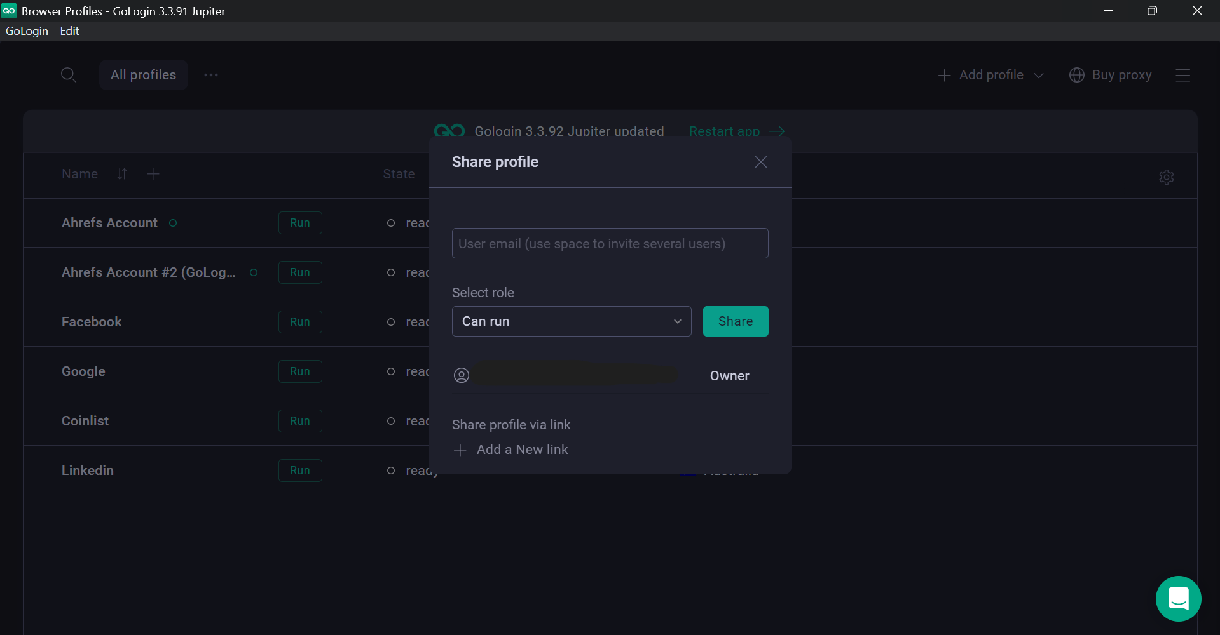Select the Ahrefs Account profile name
This screenshot has height=635, width=1220.
point(109,223)
